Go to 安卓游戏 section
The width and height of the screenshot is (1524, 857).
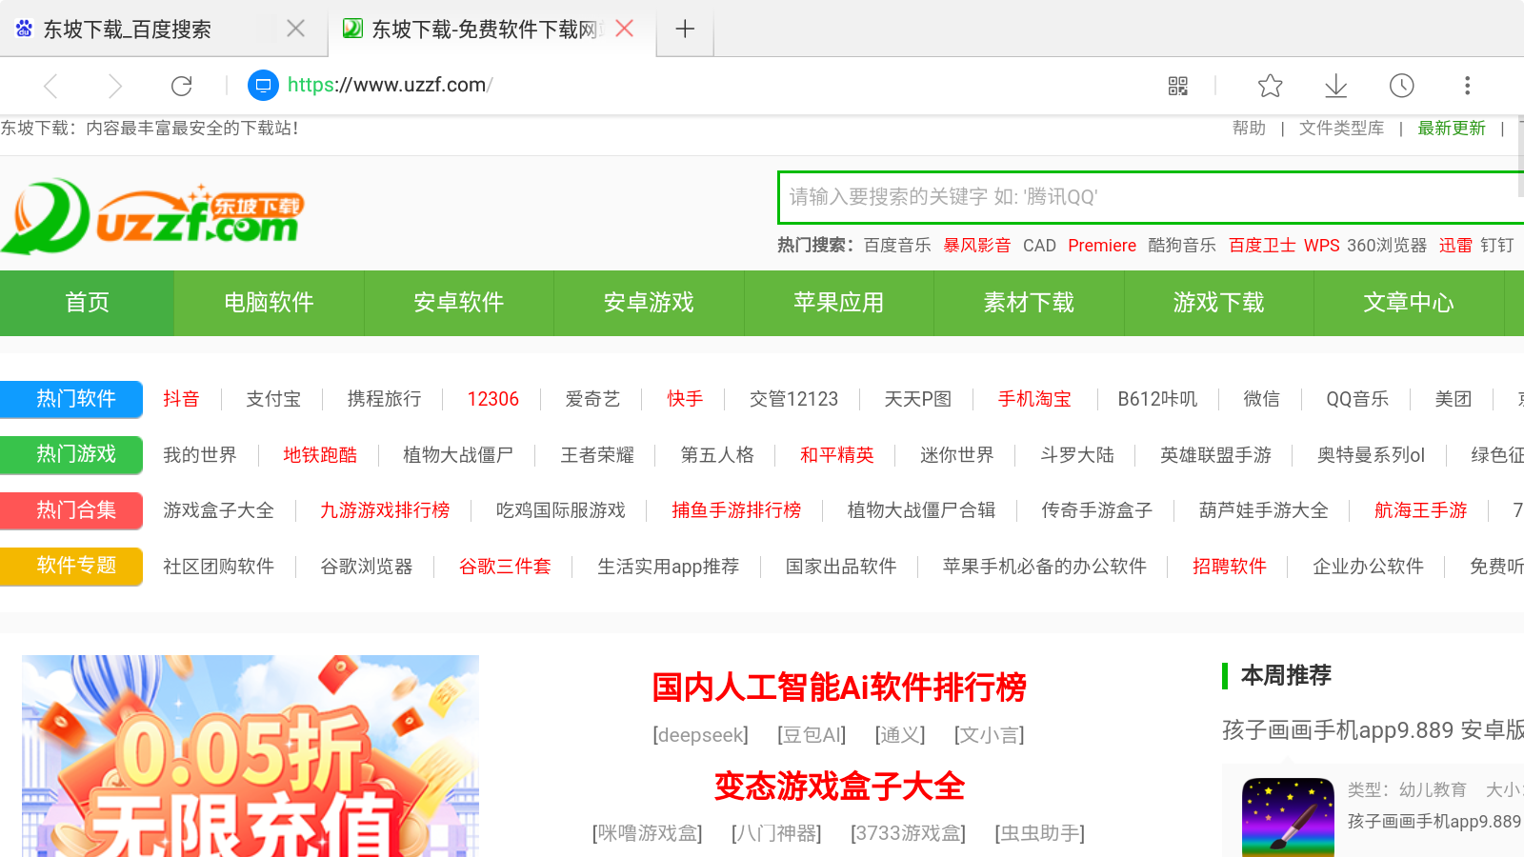pos(649,303)
